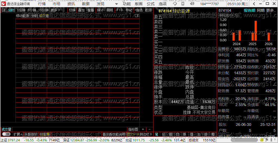Open 财富圈 tab at bottom

(45, 134)
